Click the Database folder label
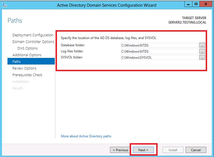214x157 pixels. coord(73,45)
